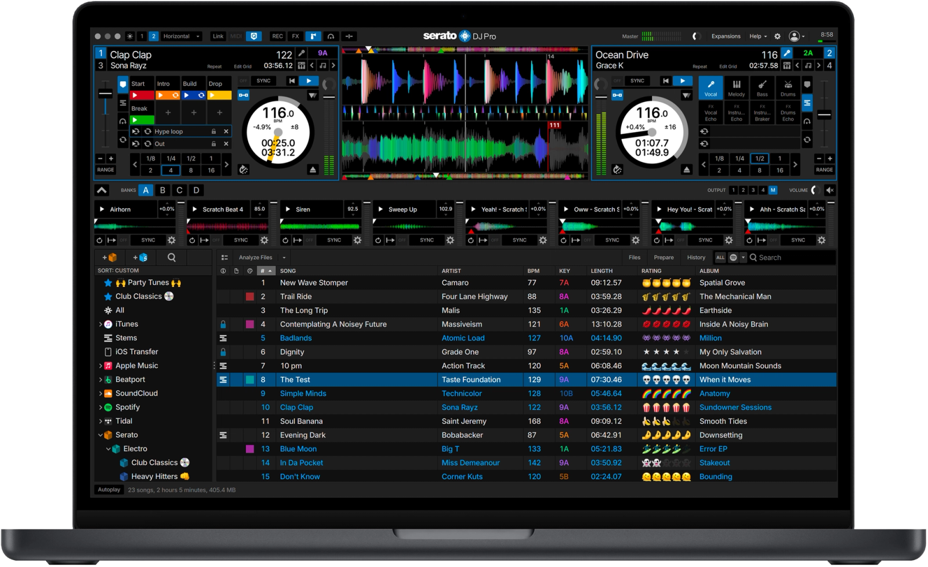The height and width of the screenshot is (567, 928).
Task: Click Edit Grid on the Ocean Drive deck
Action: 728,67
